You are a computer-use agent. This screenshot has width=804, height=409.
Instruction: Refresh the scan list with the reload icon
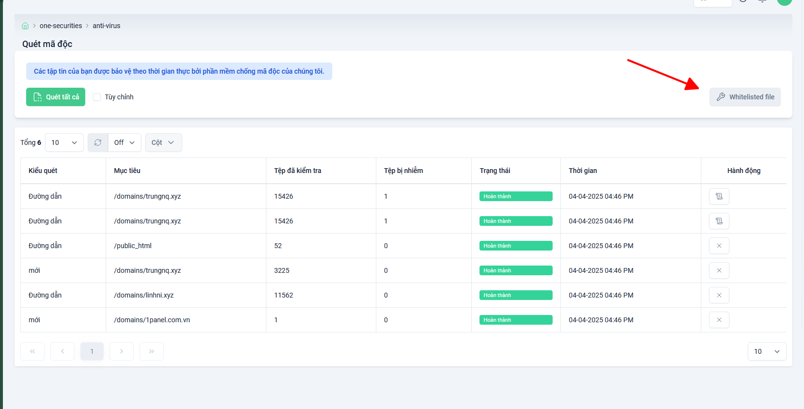coord(98,142)
